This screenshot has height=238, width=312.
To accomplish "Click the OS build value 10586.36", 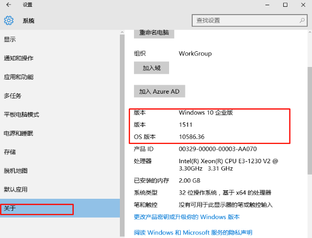I will (x=192, y=137).
